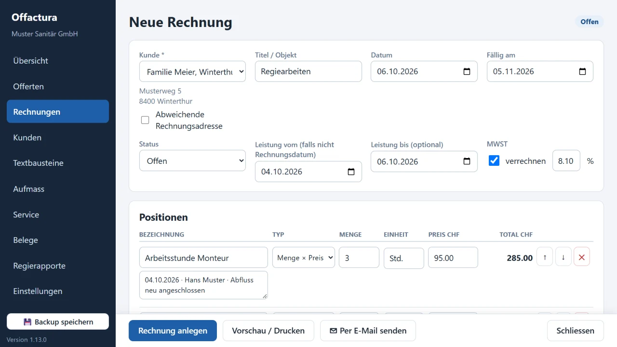Open Einstellungen in sidebar
The image size is (617, 347).
[58, 291]
